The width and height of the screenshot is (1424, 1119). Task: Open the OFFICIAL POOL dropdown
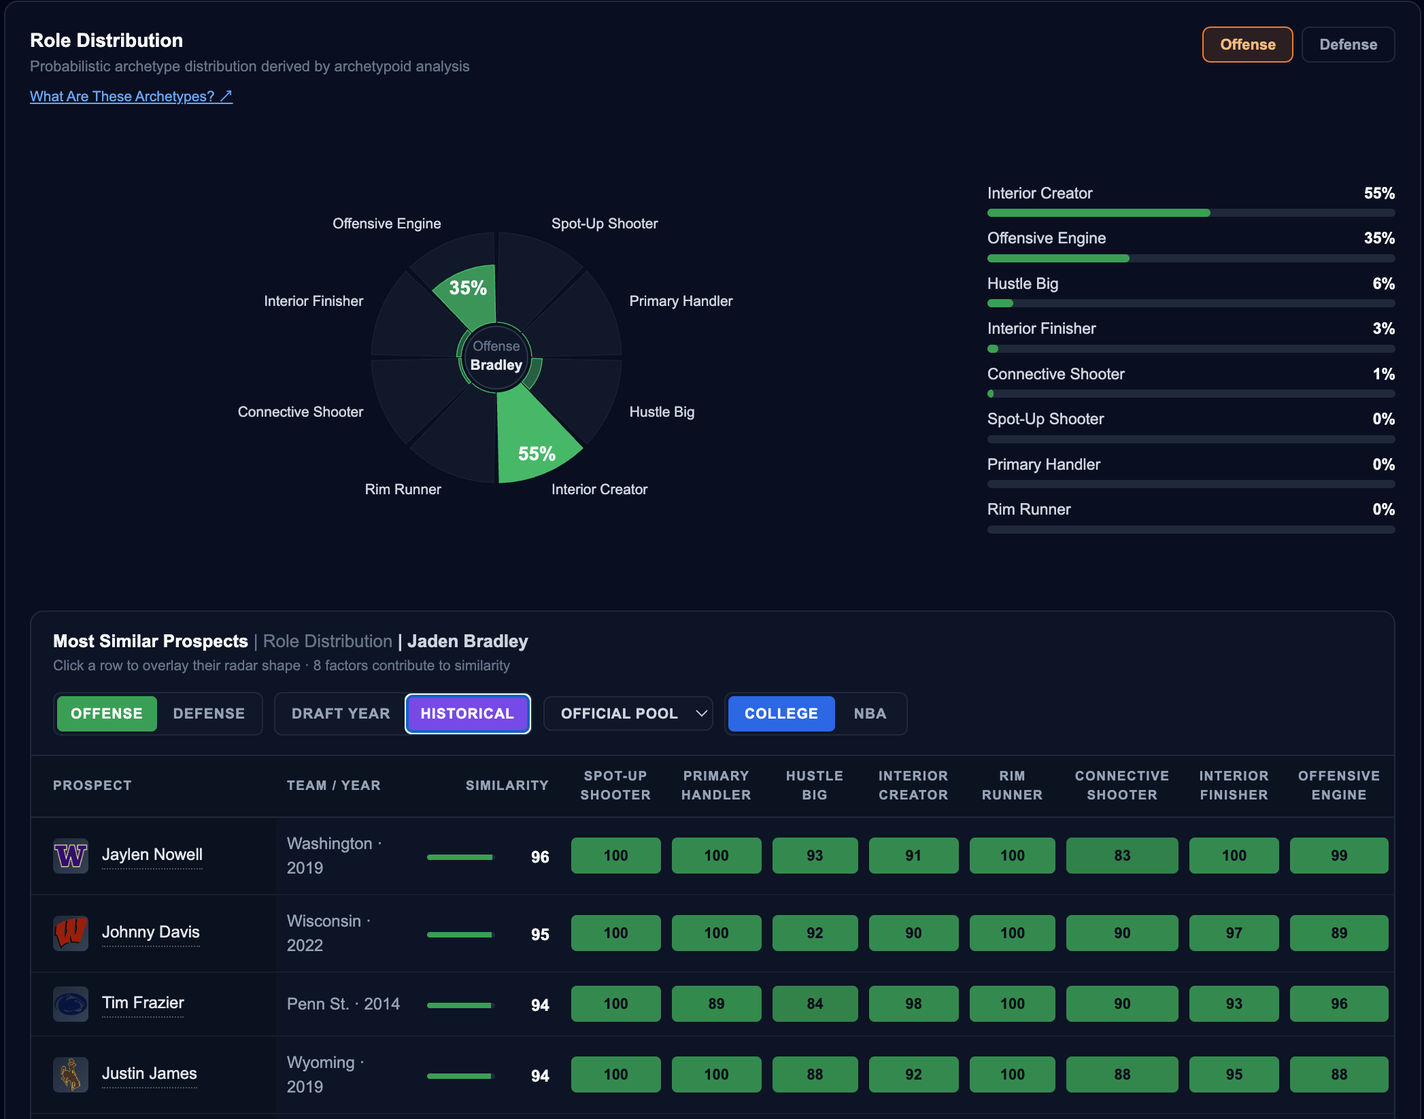click(x=628, y=713)
